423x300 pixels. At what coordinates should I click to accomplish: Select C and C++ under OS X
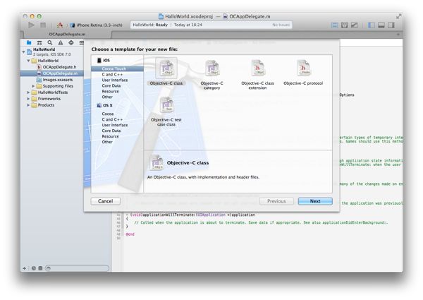[112, 119]
